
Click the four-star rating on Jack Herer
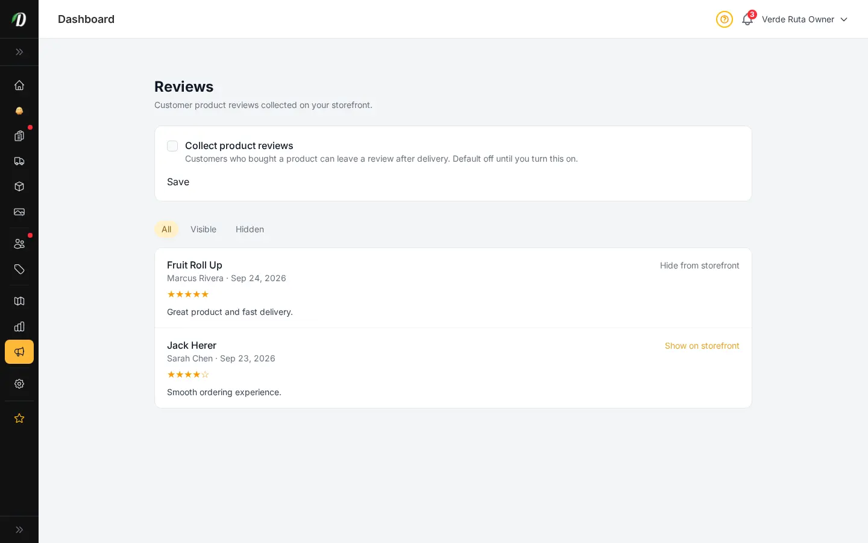pos(188,375)
